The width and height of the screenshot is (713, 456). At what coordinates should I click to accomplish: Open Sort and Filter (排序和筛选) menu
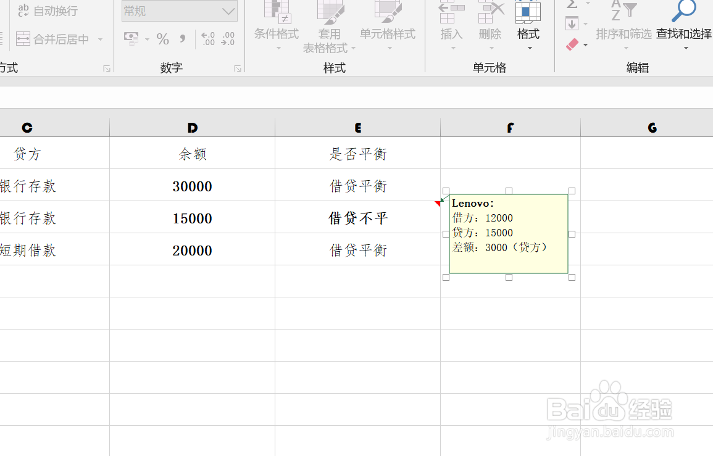point(623,26)
